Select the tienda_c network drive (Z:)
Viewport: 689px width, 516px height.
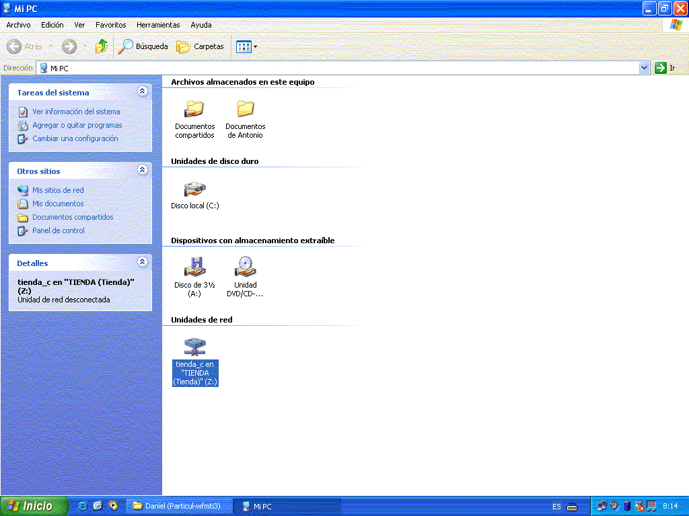pos(195,361)
